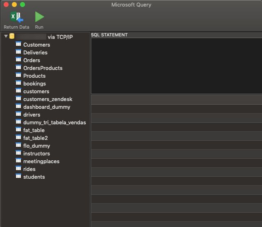262x227 pixels.
Task: Click the table icon beside fat_table
Action: [x=18, y=129]
